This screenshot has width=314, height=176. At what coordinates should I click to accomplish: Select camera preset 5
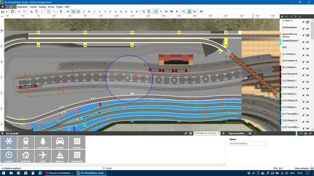point(116,12)
